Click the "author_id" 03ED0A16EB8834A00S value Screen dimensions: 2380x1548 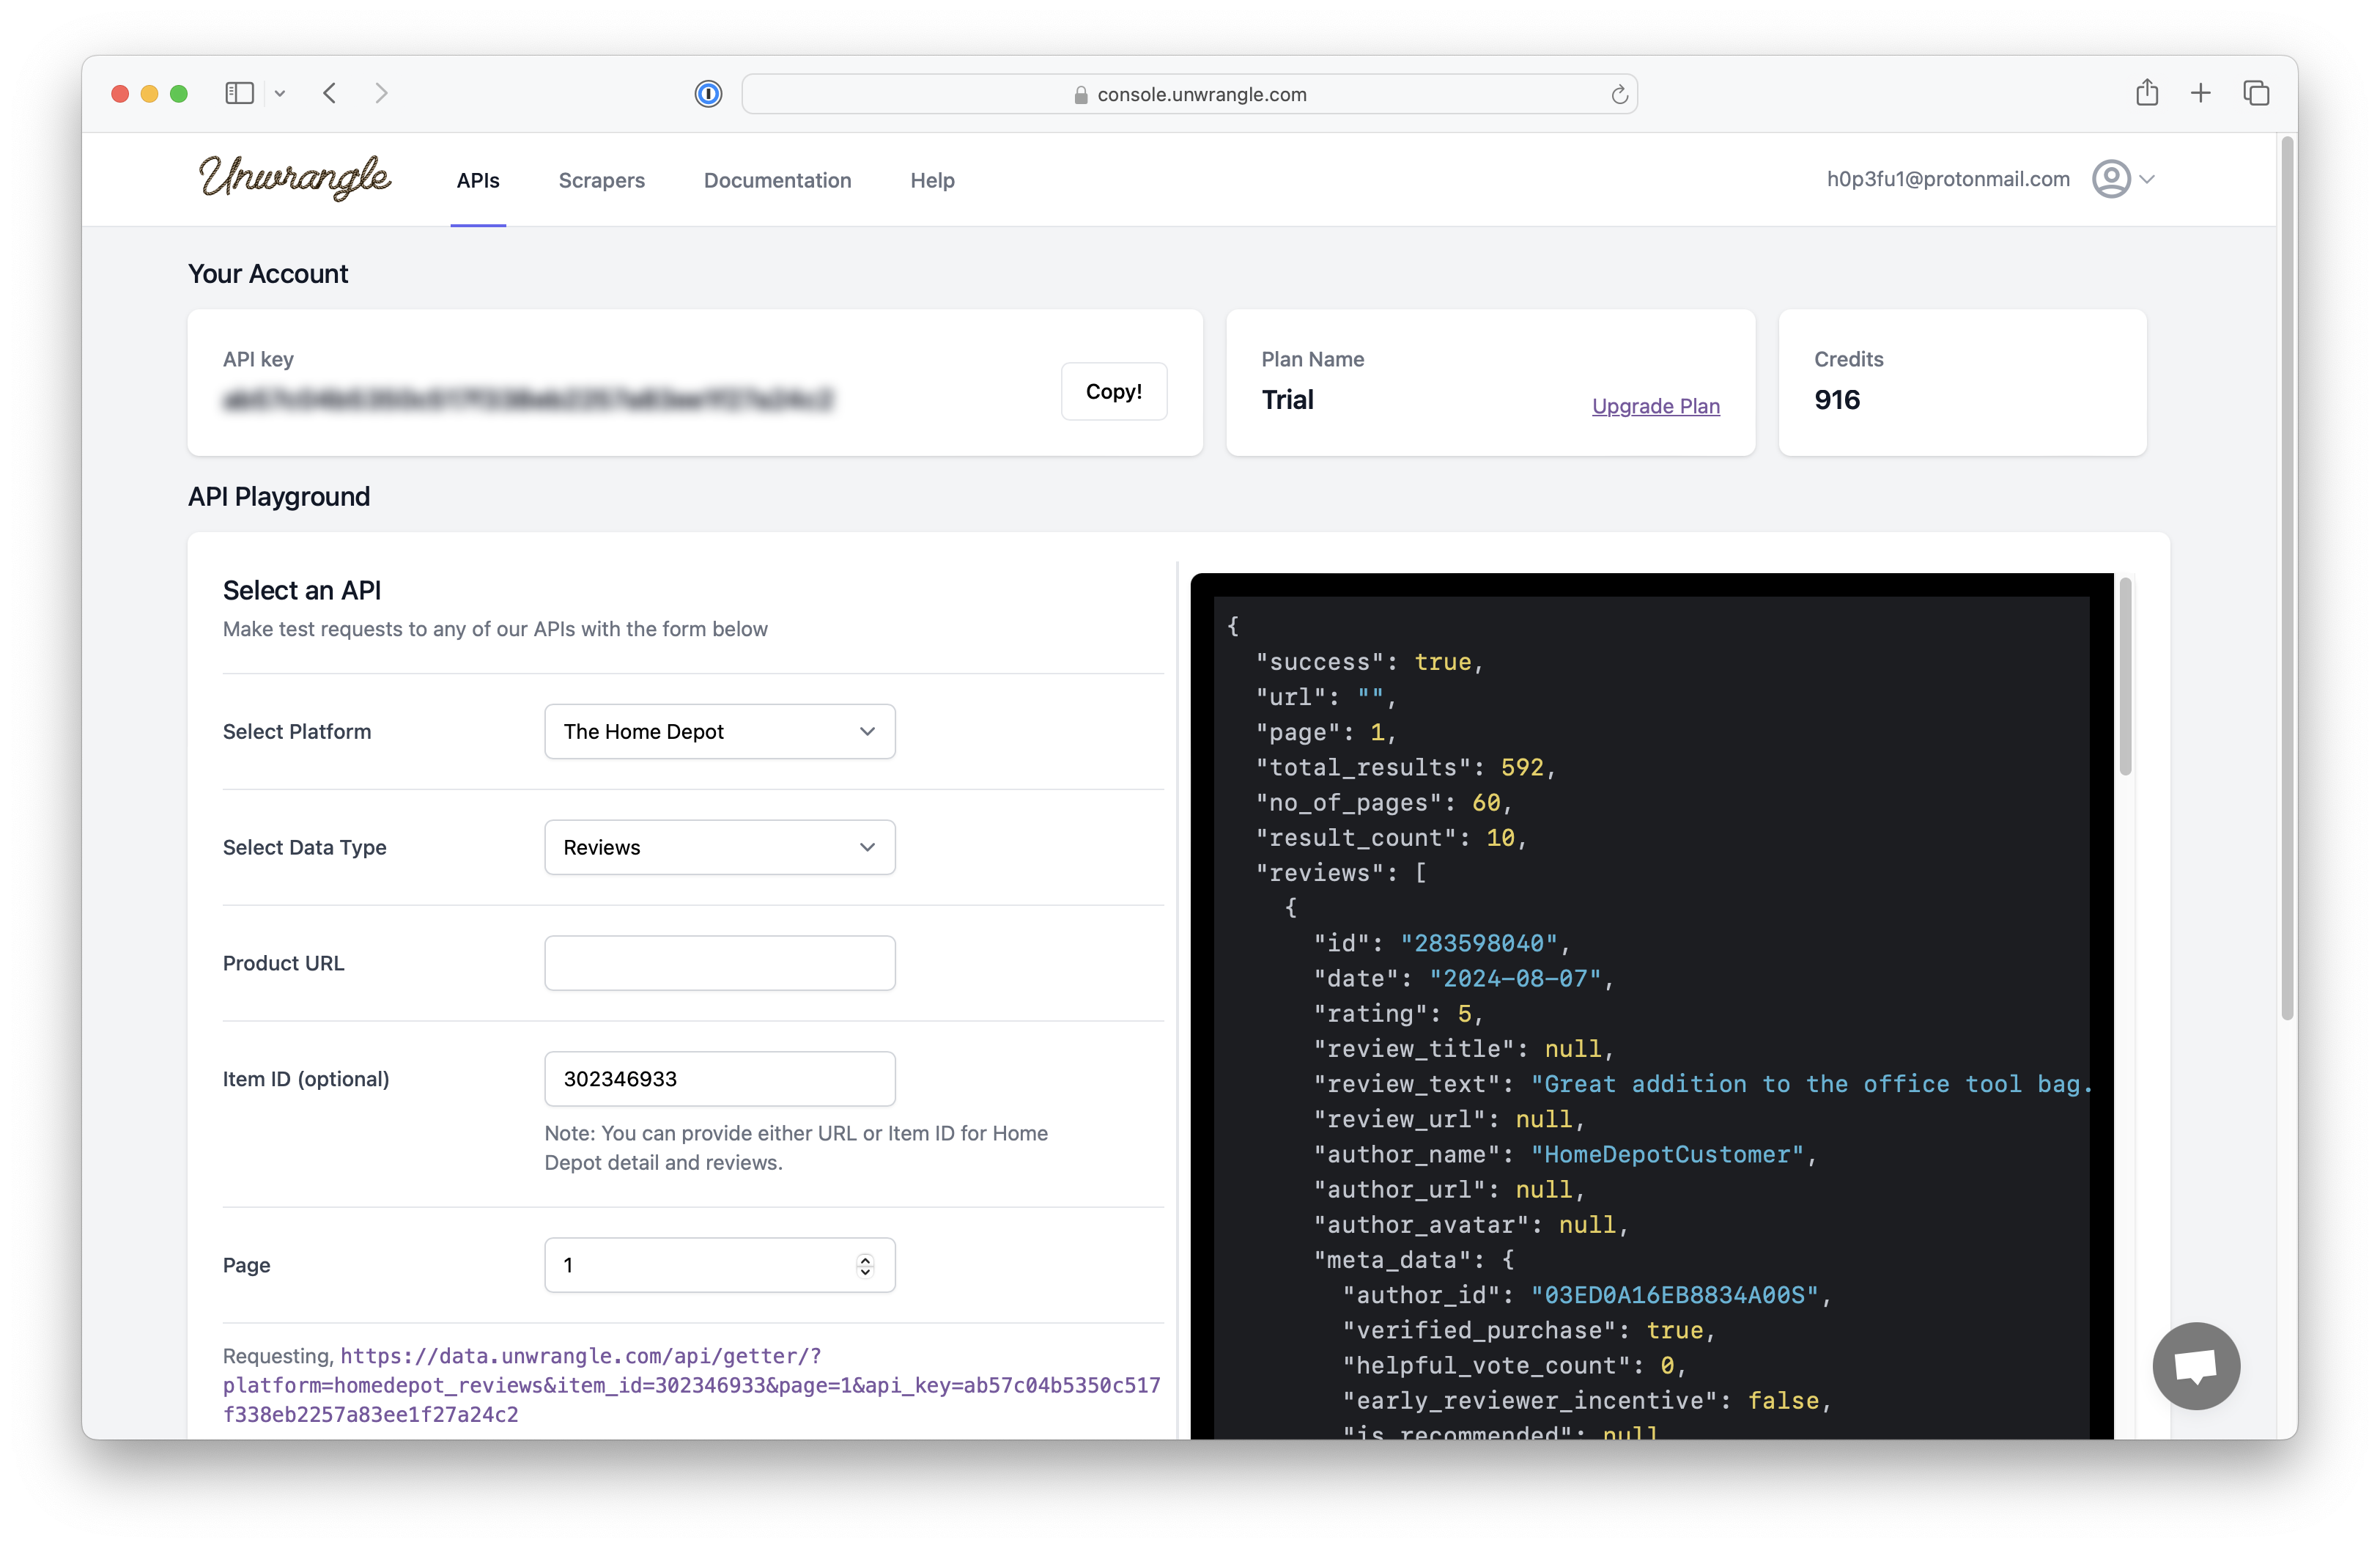1674,1295
